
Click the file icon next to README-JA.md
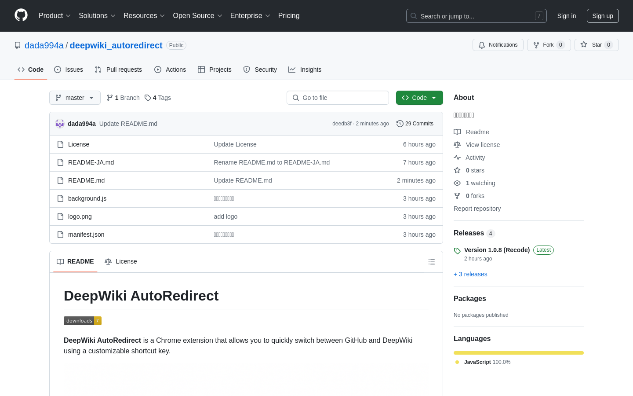point(61,162)
